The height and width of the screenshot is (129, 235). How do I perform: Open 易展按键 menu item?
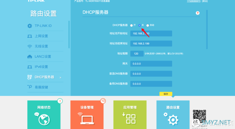[x=45, y=87]
